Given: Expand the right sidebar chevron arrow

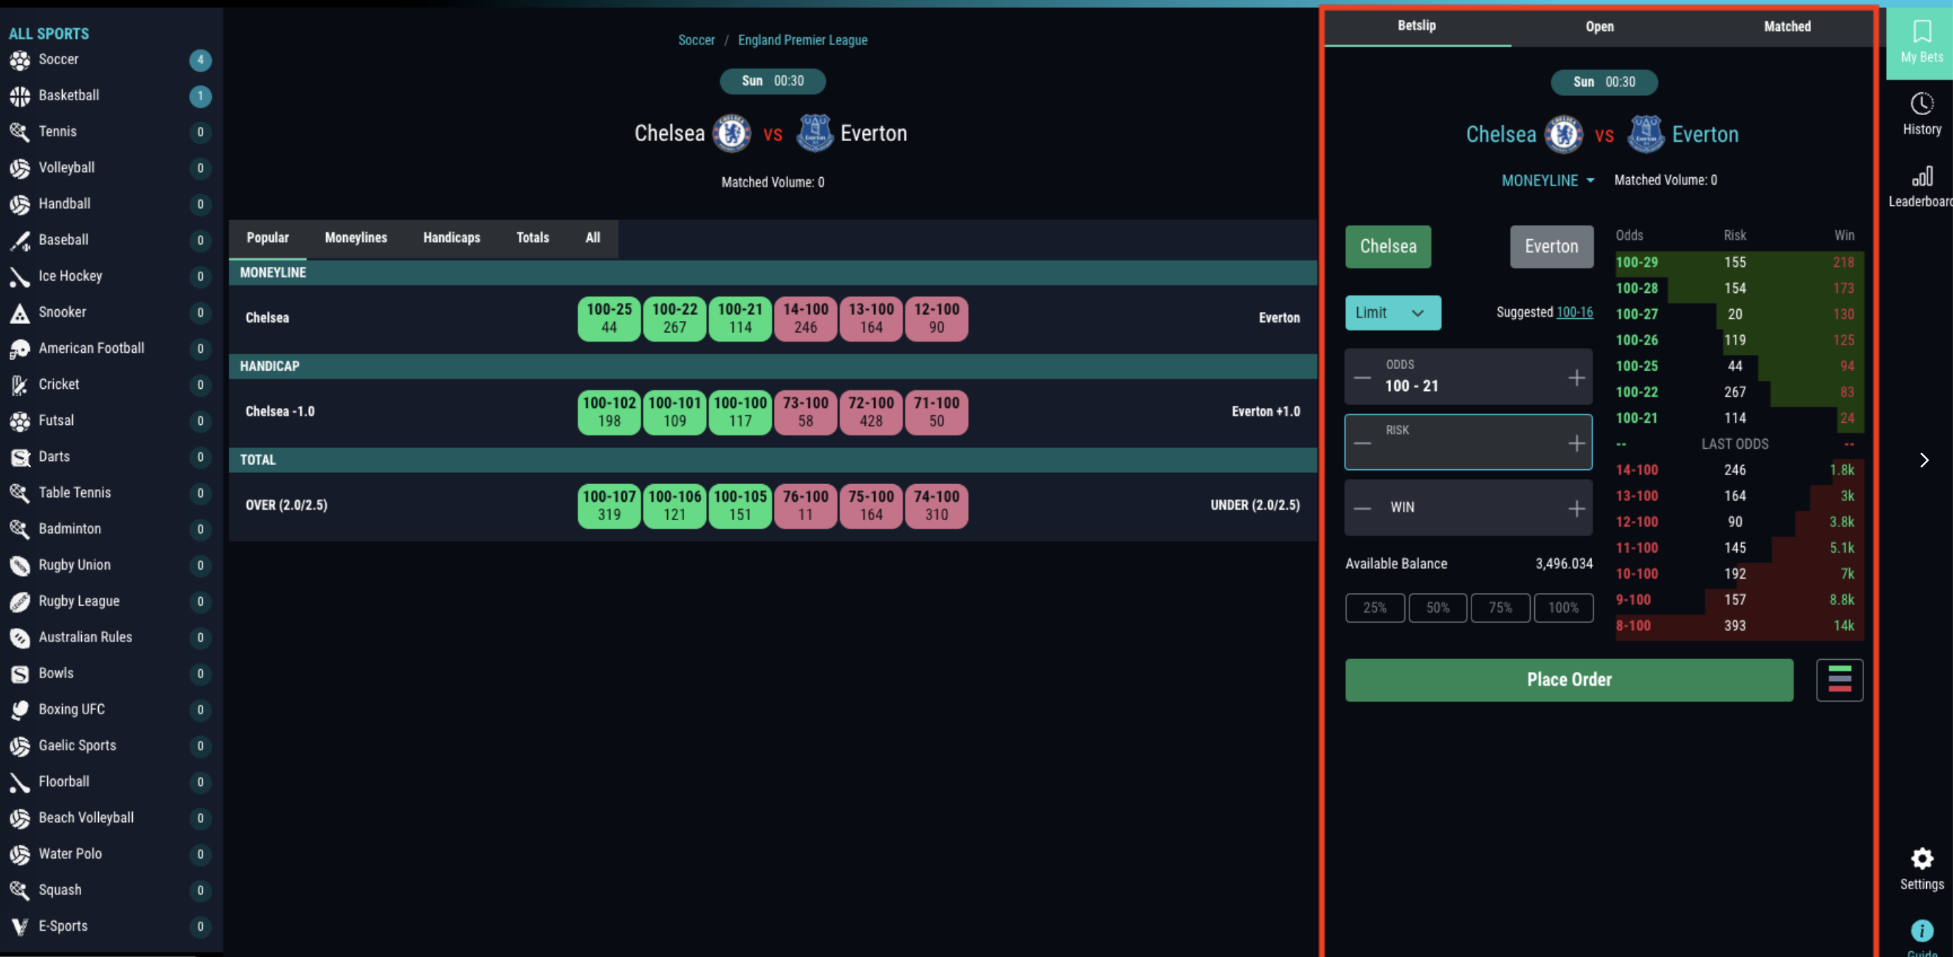Looking at the screenshot, I should coord(1923,460).
